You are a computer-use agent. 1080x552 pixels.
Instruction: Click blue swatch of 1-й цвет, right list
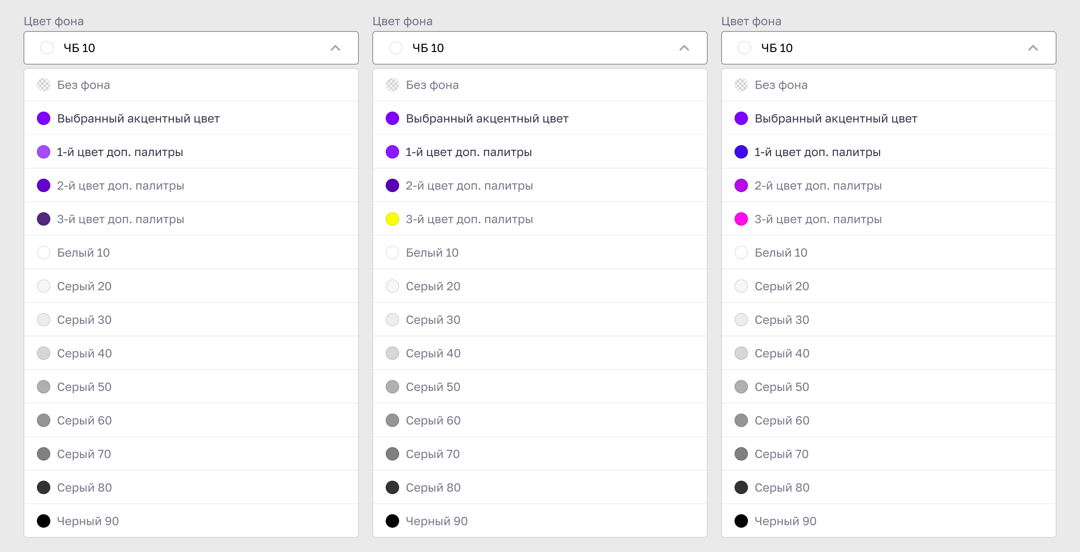pyautogui.click(x=741, y=152)
